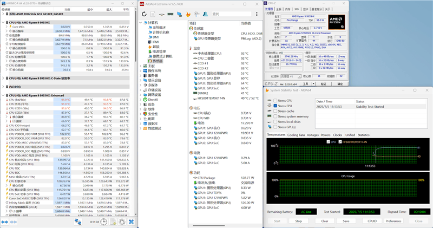
Task: Select 系统概述 item in AIDA64 tree
Action: (157, 28)
